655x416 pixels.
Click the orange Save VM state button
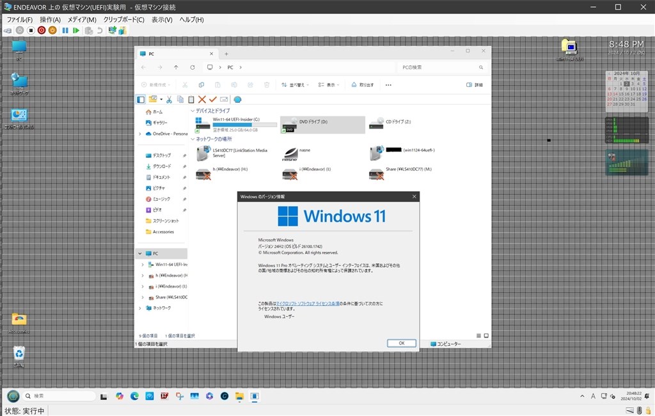pyautogui.click(x=52, y=31)
